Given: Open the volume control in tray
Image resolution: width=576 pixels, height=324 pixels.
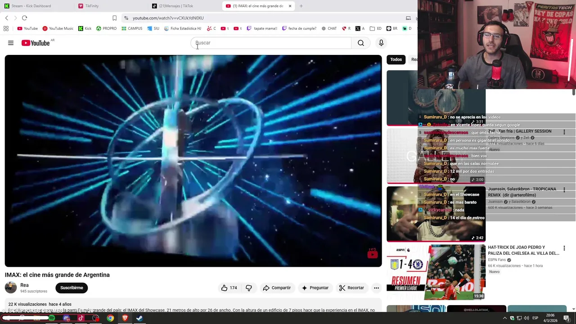Looking at the screenshot, I should (x=526, y=318).
